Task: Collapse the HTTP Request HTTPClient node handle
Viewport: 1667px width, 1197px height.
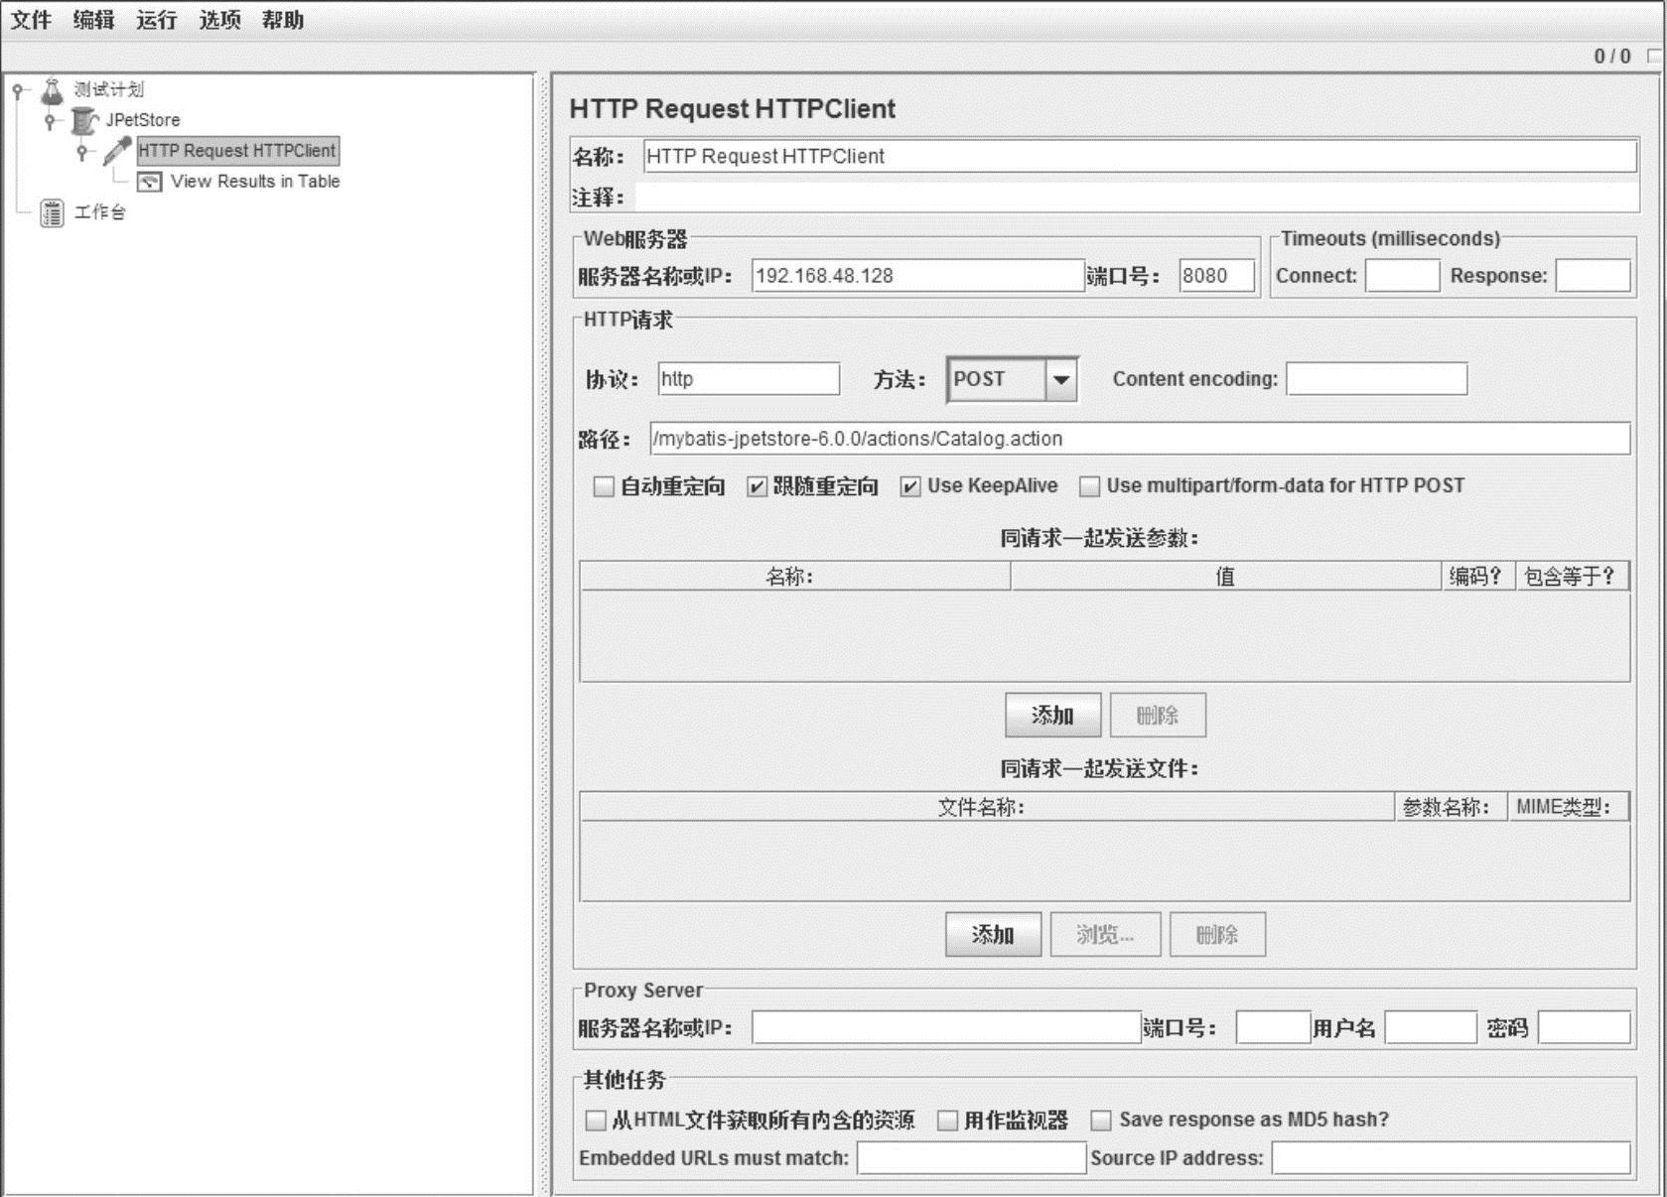Action: point(82,152)
